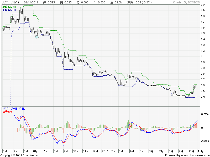Click the blue 下轨 (20日) lower band legend
210x157 pixels.
9,10
